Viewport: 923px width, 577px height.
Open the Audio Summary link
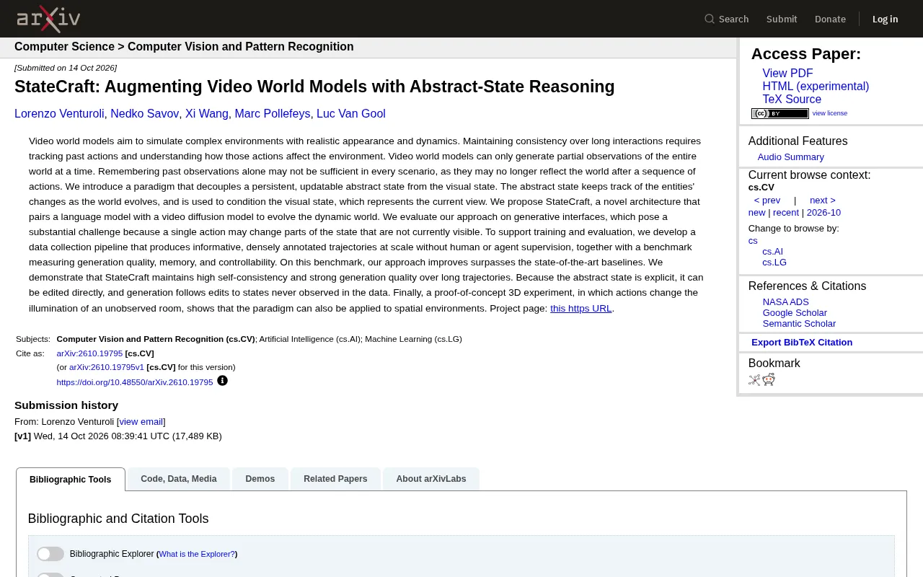coord(790,157)
